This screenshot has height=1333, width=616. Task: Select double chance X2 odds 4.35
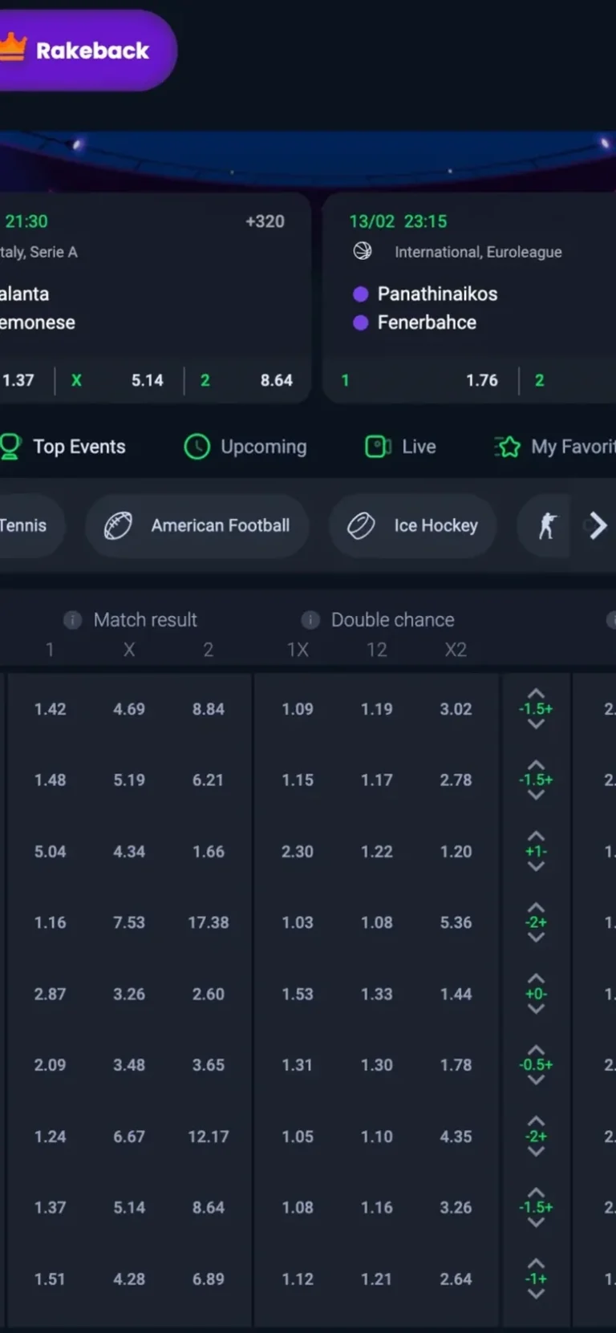click(456, 1136)
